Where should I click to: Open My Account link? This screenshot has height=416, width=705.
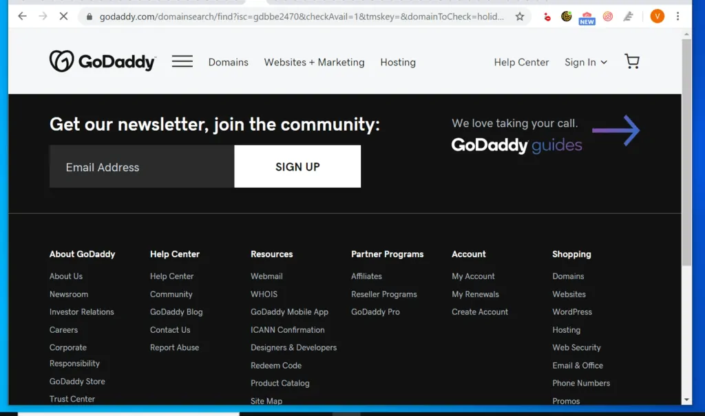(473, 276)
